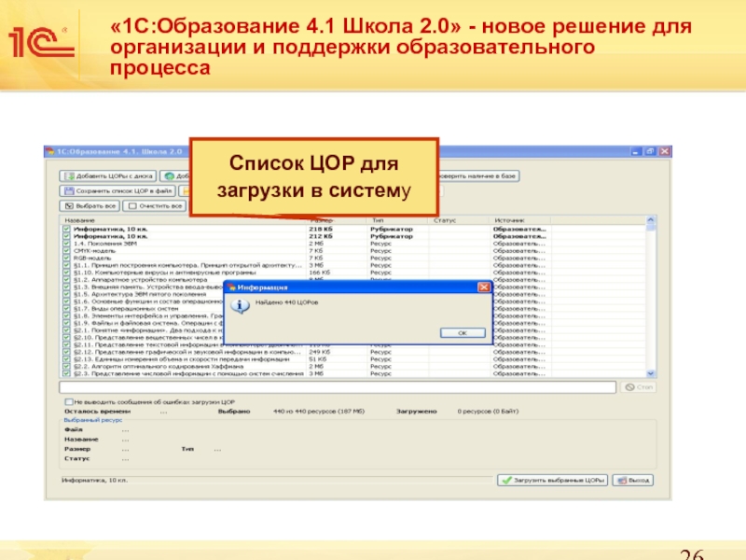
Task: Click Сохранить список ЦОР в файл button
Action: point(117,191)
